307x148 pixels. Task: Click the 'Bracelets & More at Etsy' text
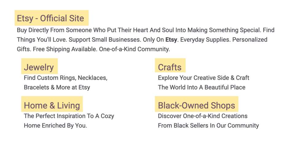[x=57, y=87]
